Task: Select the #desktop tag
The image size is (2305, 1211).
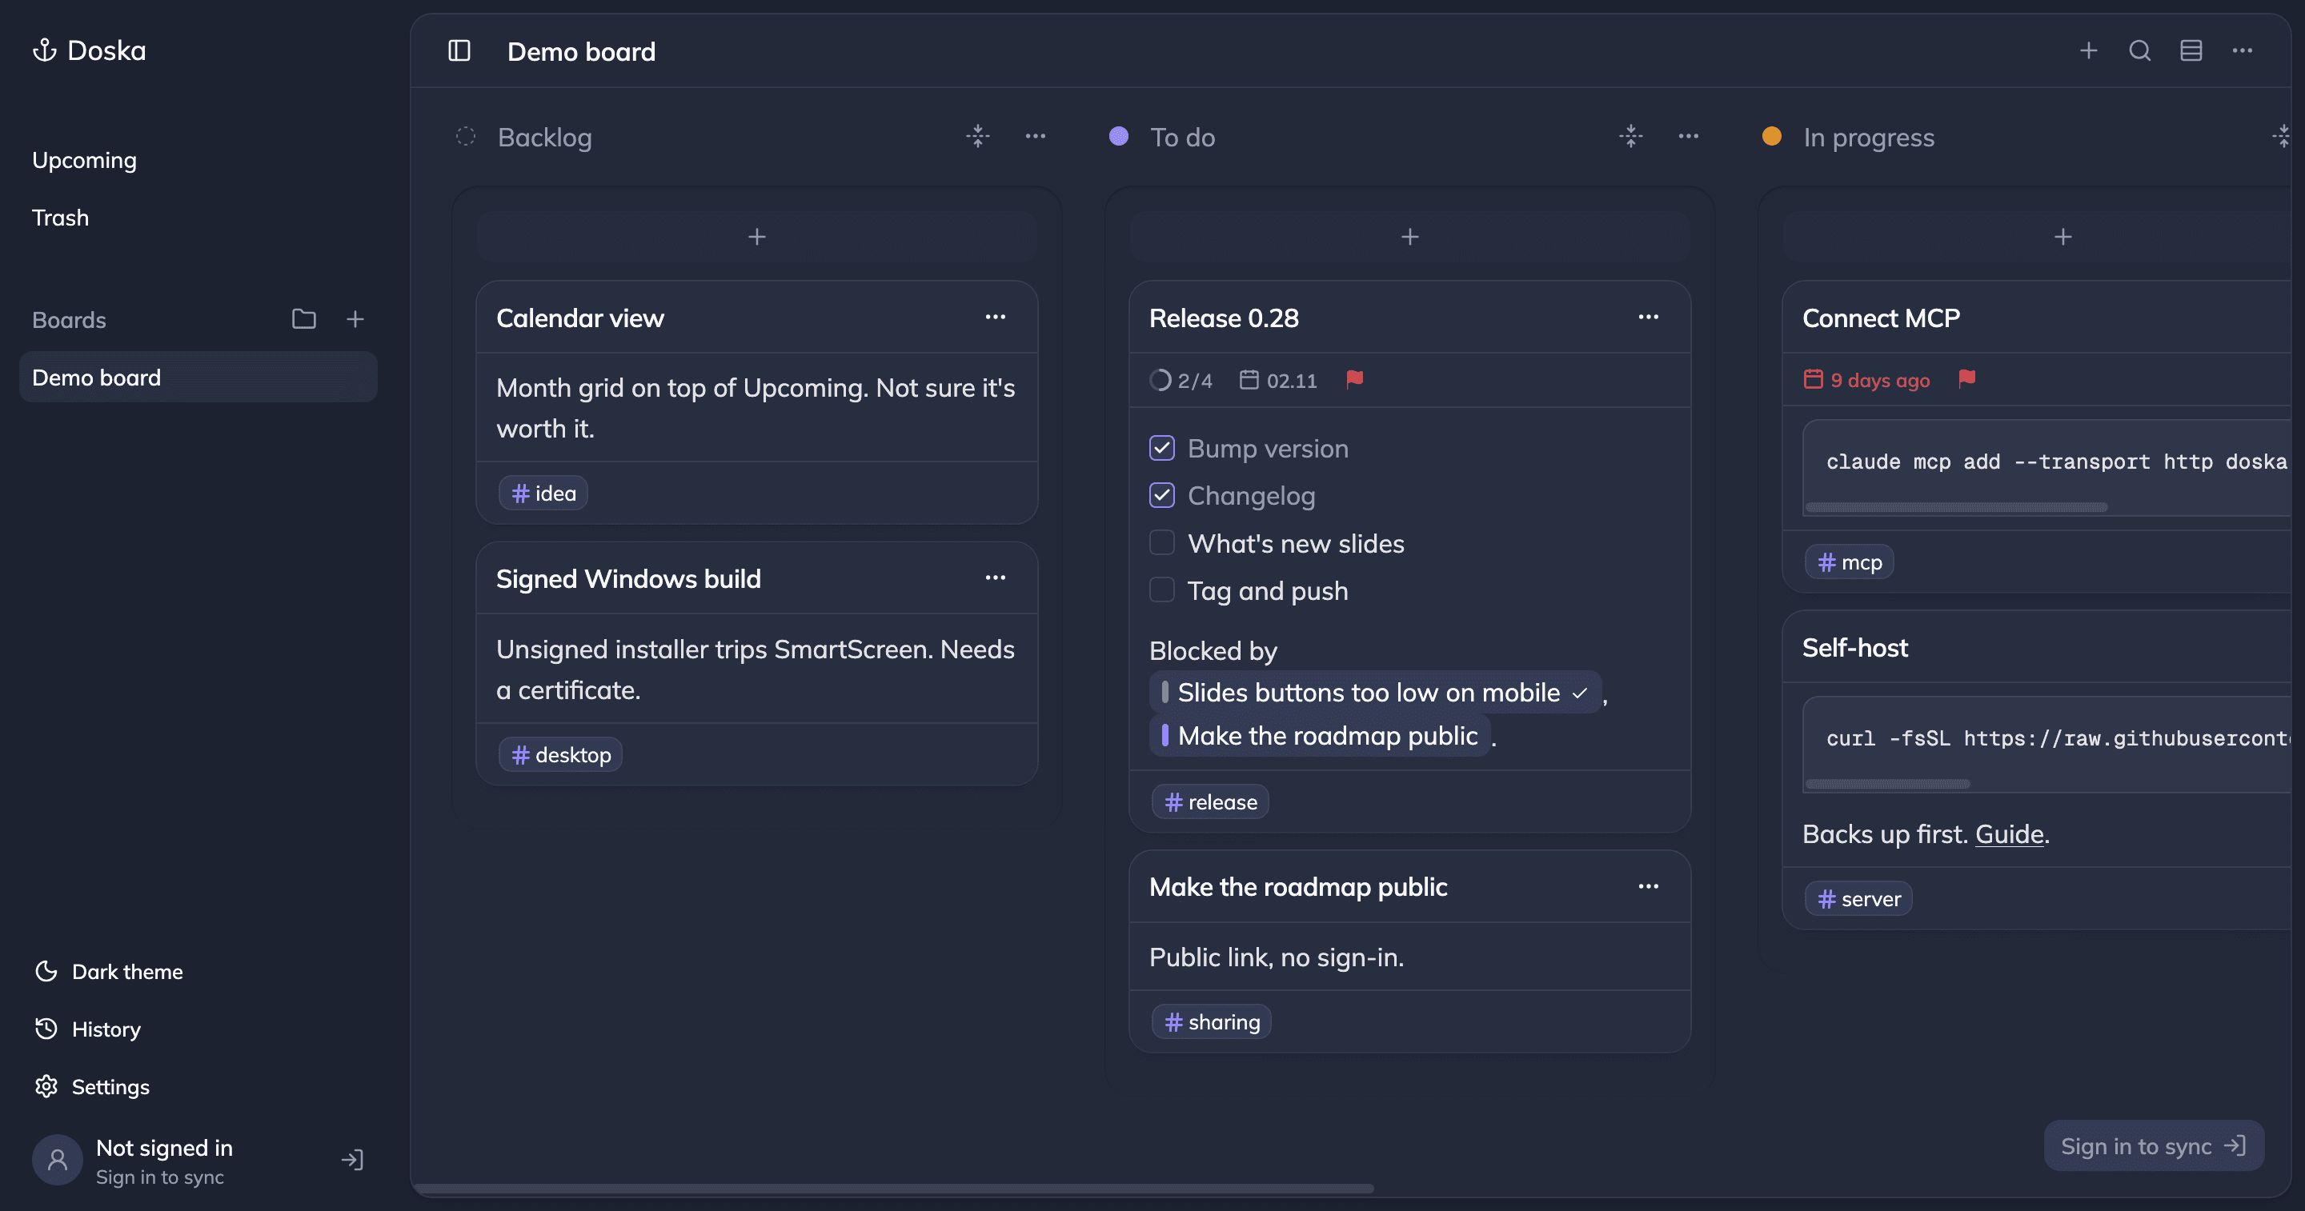Action: click(560, 755)
